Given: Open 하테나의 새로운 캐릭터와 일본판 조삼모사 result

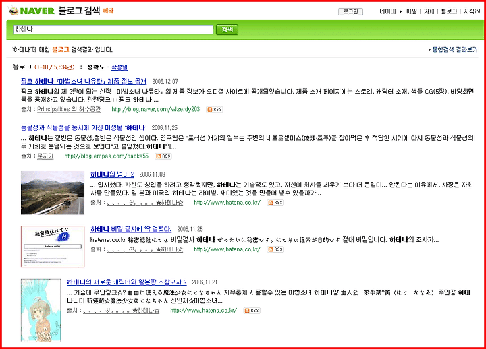Looking at the screenshot, I should point(127,282).
